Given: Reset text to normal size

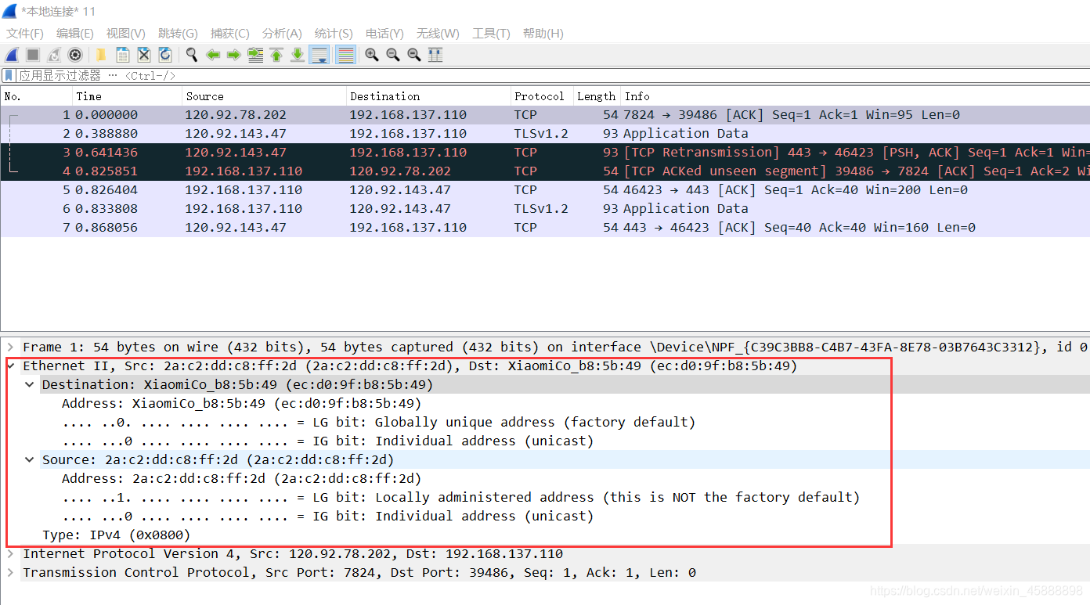Looking at the screenshot, I should coord(414,55).
